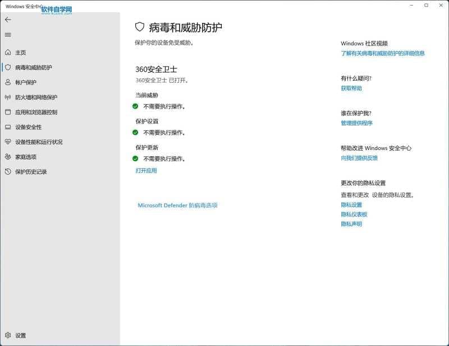This screenshot has width=449, height=346.
Task: Click the 管理提供程序 link
Action: 356,123
